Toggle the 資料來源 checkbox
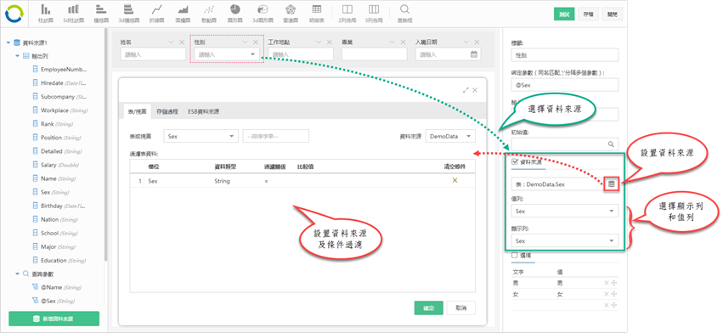Image resolution: width=723 pixels, height=333 pixels. coord(515,162)
